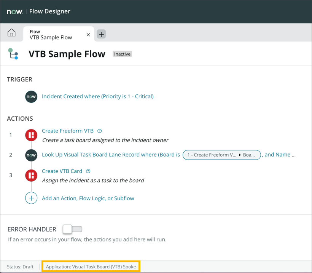Viewport: 312px width, 273px height.
Task: Close the VTB Sample Flow tab
Action: pos(88,34)
